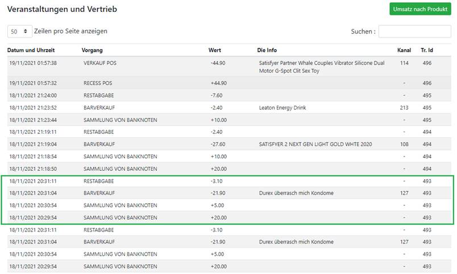Screen dimensions: 457x274
Task: Sort by Datum und Uhrzeit column header
Action: click(x=31, y=50)
